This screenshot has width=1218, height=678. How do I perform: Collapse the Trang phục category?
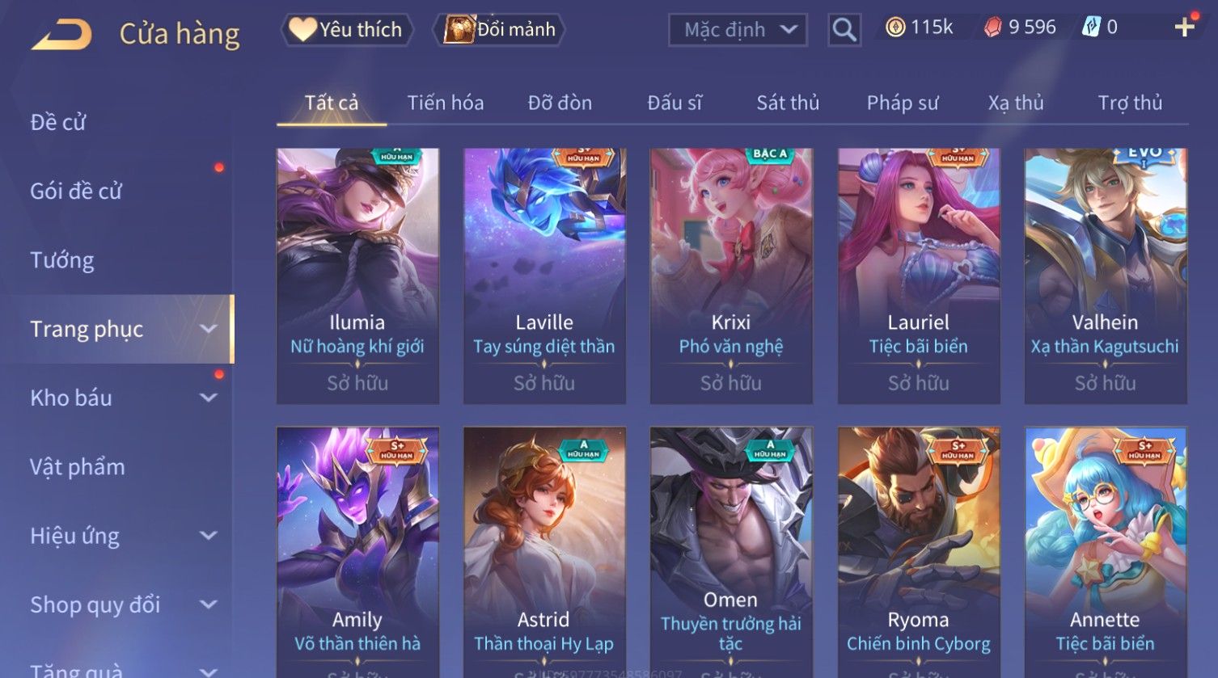coord(208,329)
